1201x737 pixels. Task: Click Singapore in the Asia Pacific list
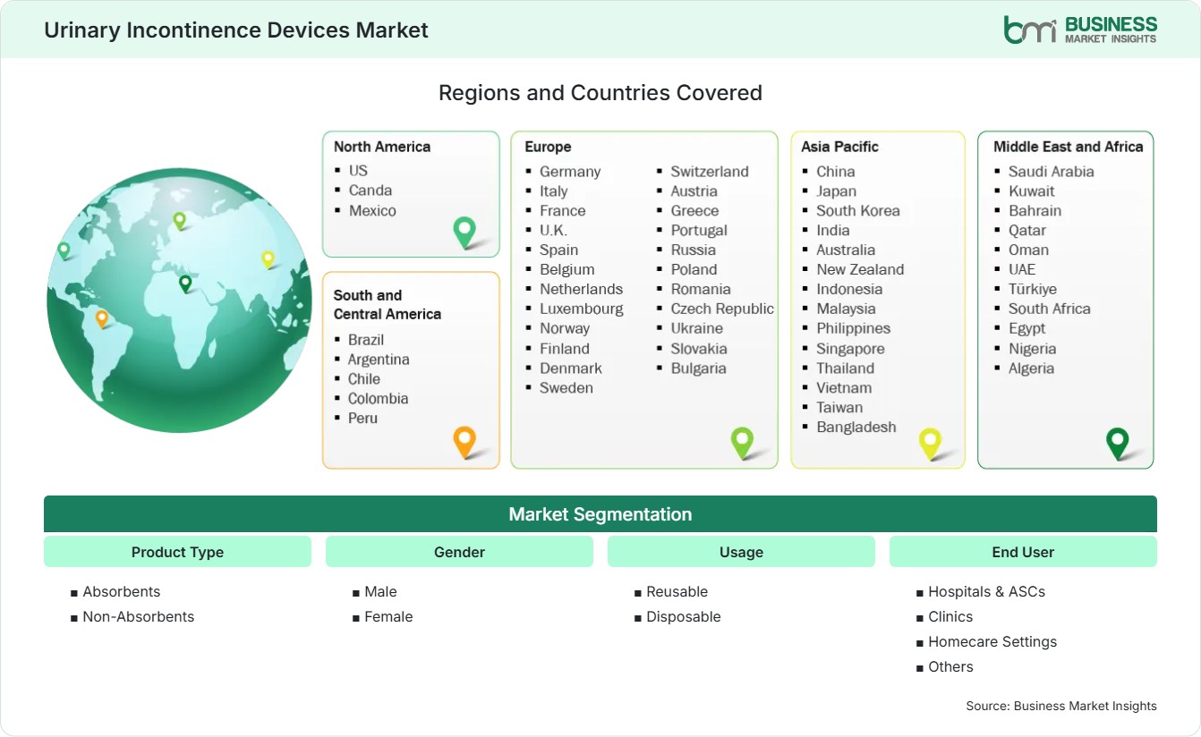(x=850, y=348)
